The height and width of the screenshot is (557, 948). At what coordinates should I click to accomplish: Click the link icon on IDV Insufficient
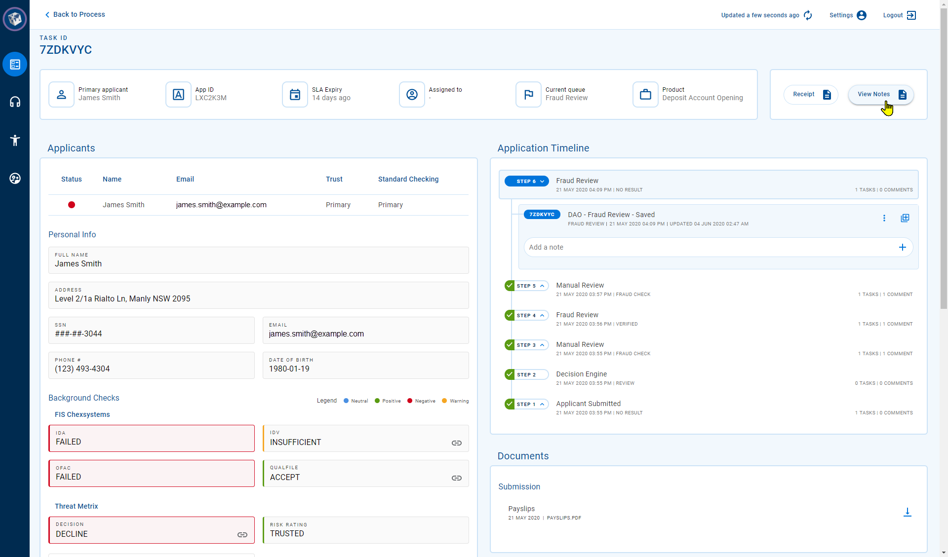point(456,443)
